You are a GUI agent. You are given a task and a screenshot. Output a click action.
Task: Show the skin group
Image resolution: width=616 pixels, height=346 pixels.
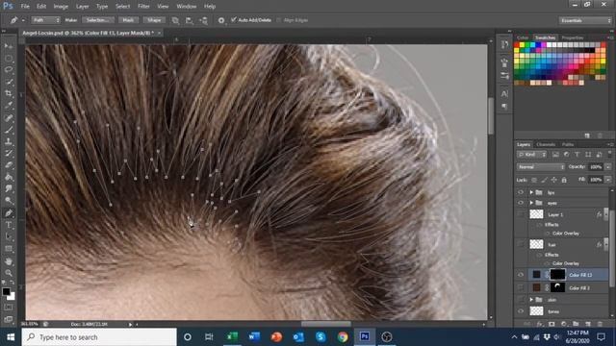521,299
